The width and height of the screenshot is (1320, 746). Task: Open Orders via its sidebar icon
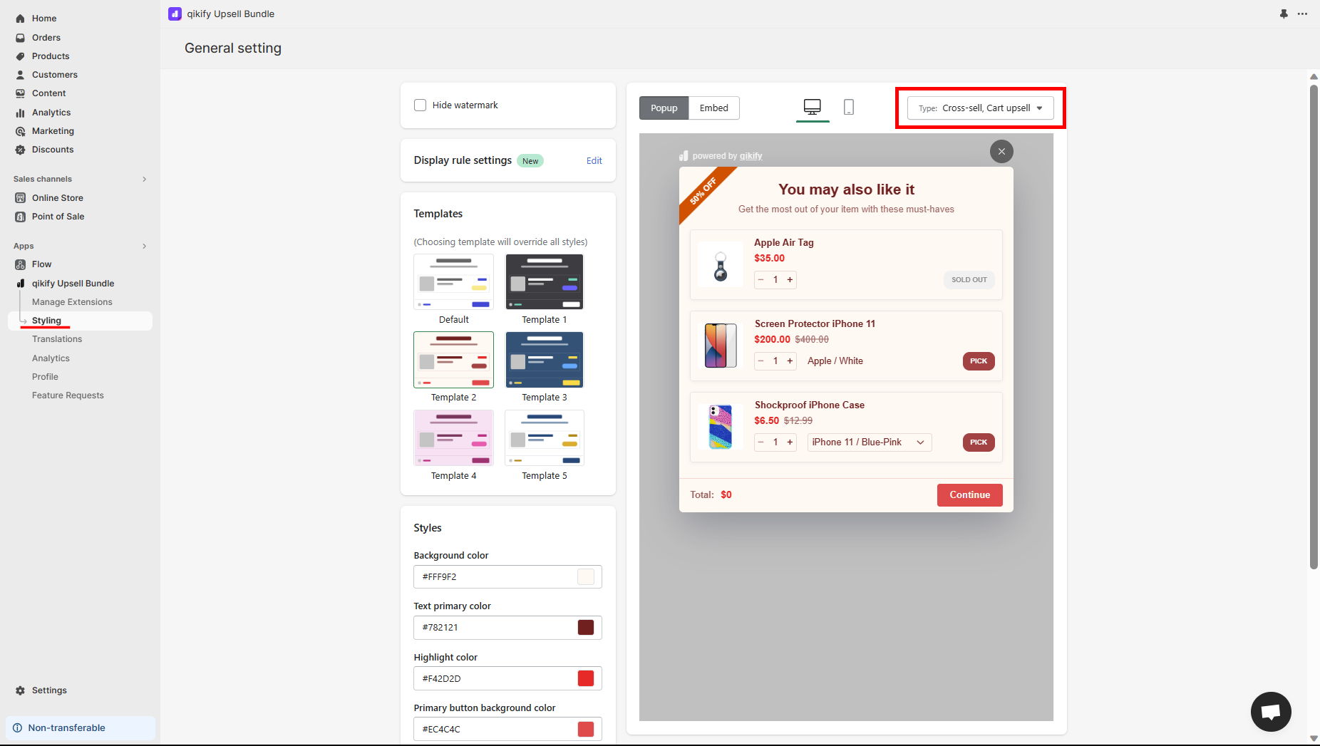pos(20,38)
